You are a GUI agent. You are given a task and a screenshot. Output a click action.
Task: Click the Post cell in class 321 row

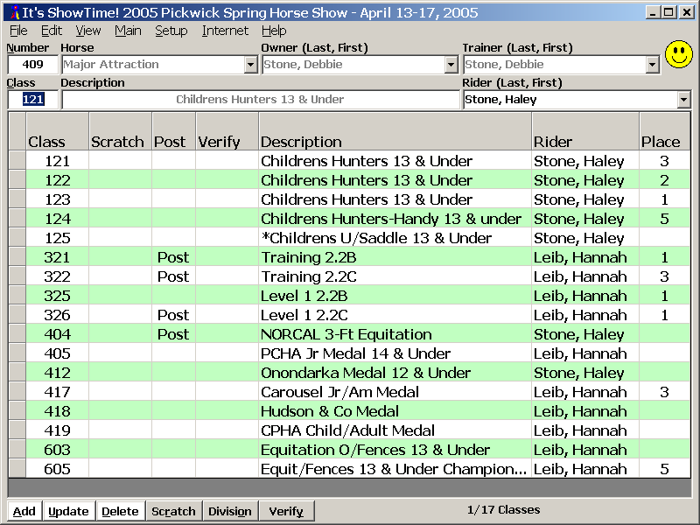pyautogui.click(x=173, y=257)
